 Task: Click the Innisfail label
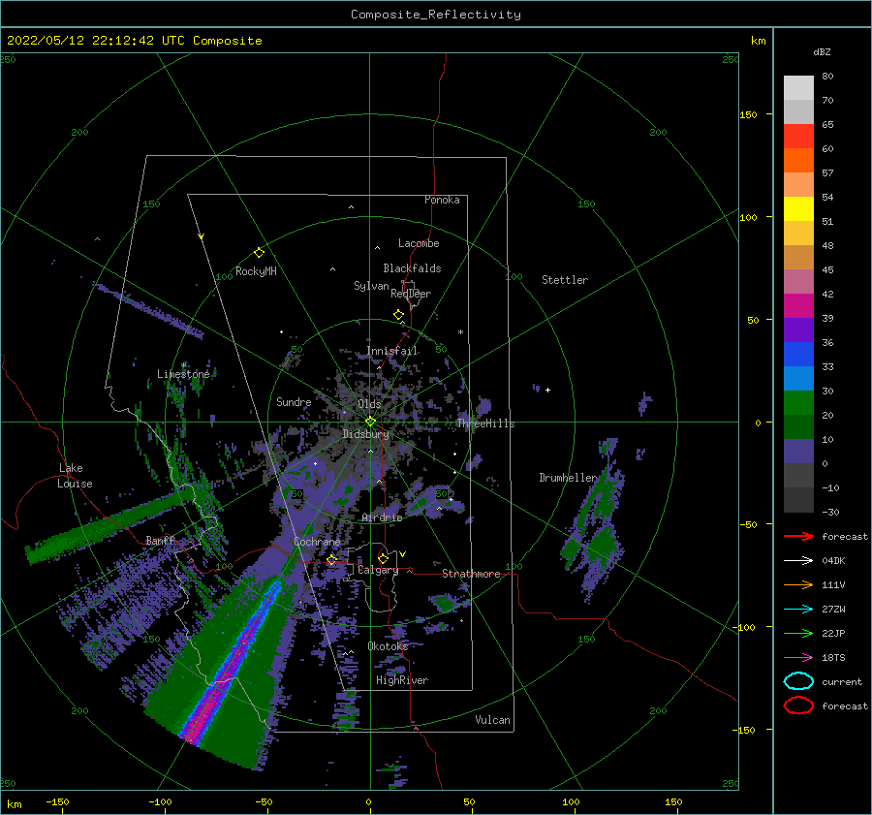click(392, 351)
